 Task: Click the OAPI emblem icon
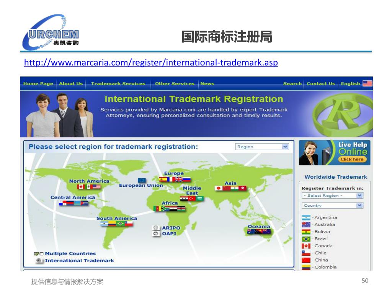(156, 234)
